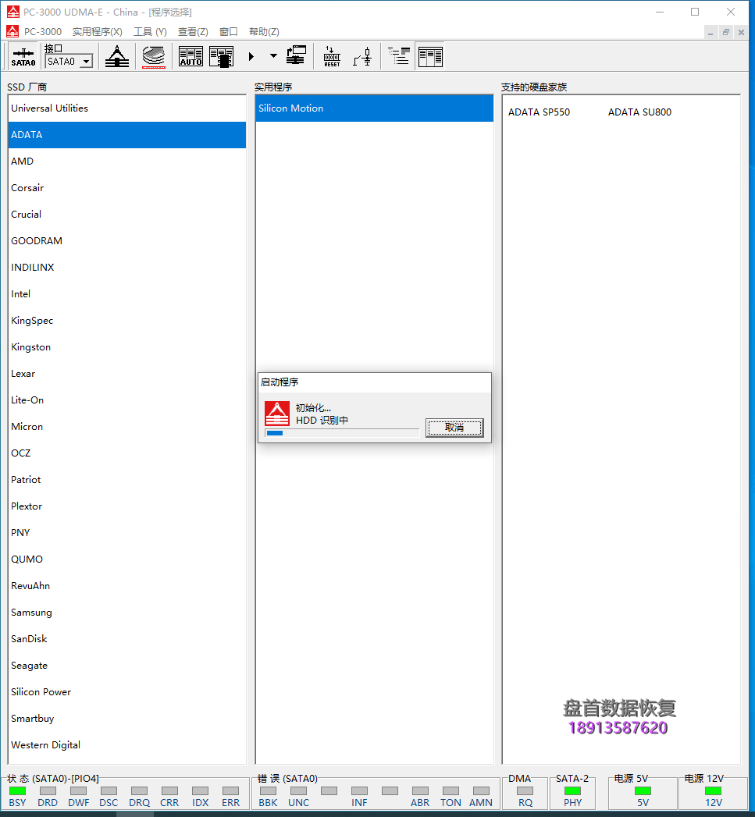Select Seagate vendor

click(127, 666)
